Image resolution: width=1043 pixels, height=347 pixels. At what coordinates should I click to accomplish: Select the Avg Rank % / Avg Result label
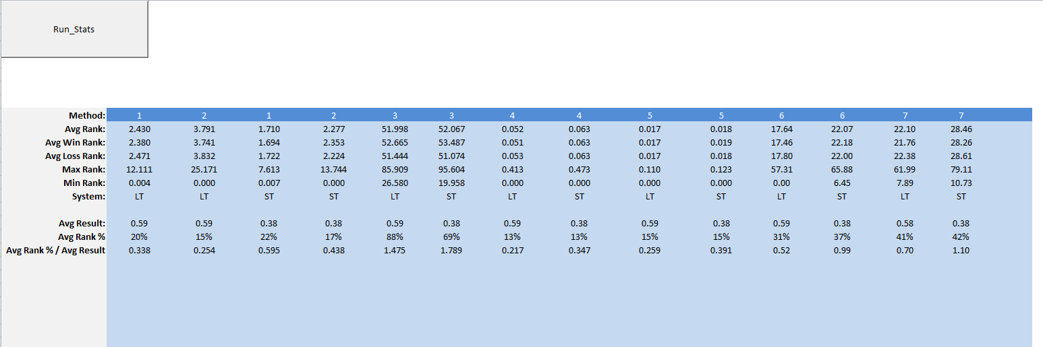pos(56,250)
